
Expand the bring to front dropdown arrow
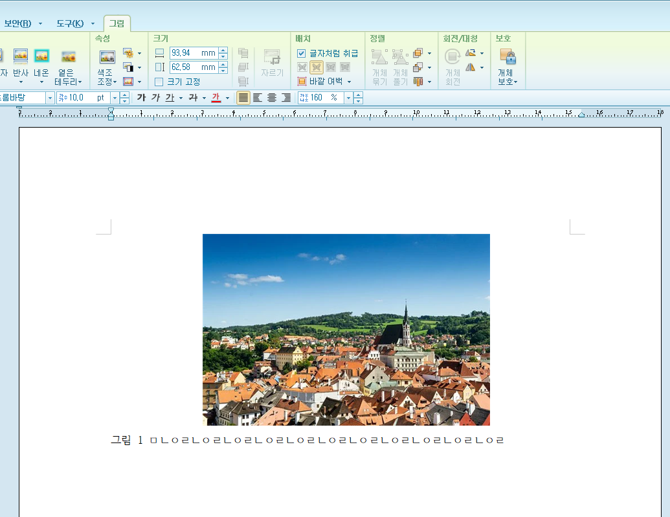tap(429, 54)
